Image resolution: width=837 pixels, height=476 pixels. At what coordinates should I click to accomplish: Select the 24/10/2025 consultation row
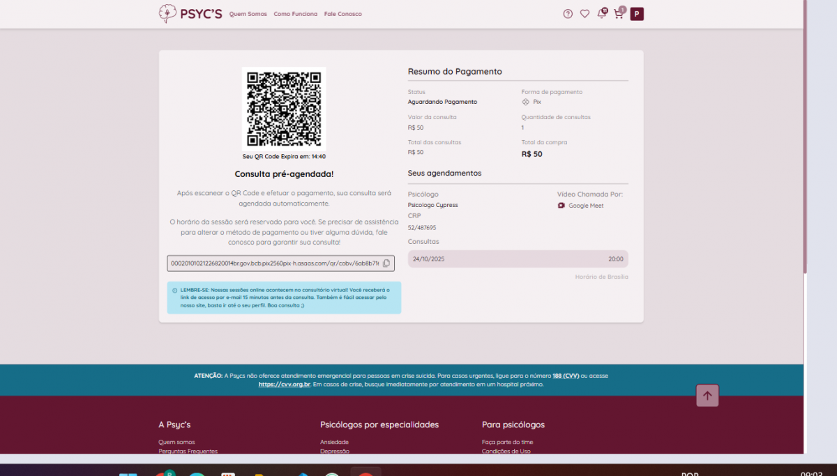click(x=518, y=259)
